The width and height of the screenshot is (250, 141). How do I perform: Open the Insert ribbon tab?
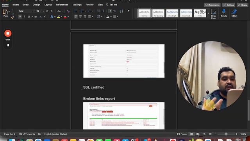tap(16, 5)
